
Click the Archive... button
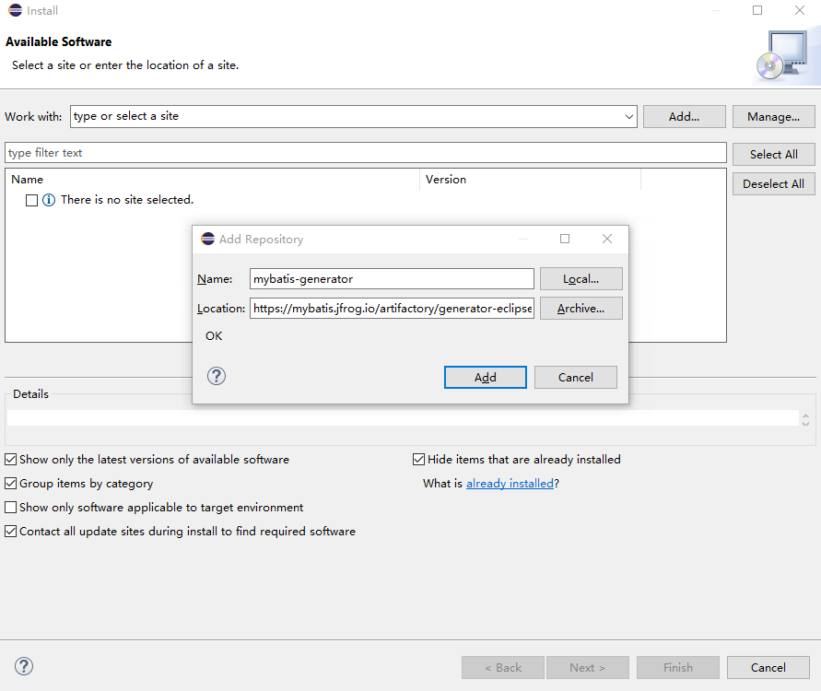coord(581,309)
